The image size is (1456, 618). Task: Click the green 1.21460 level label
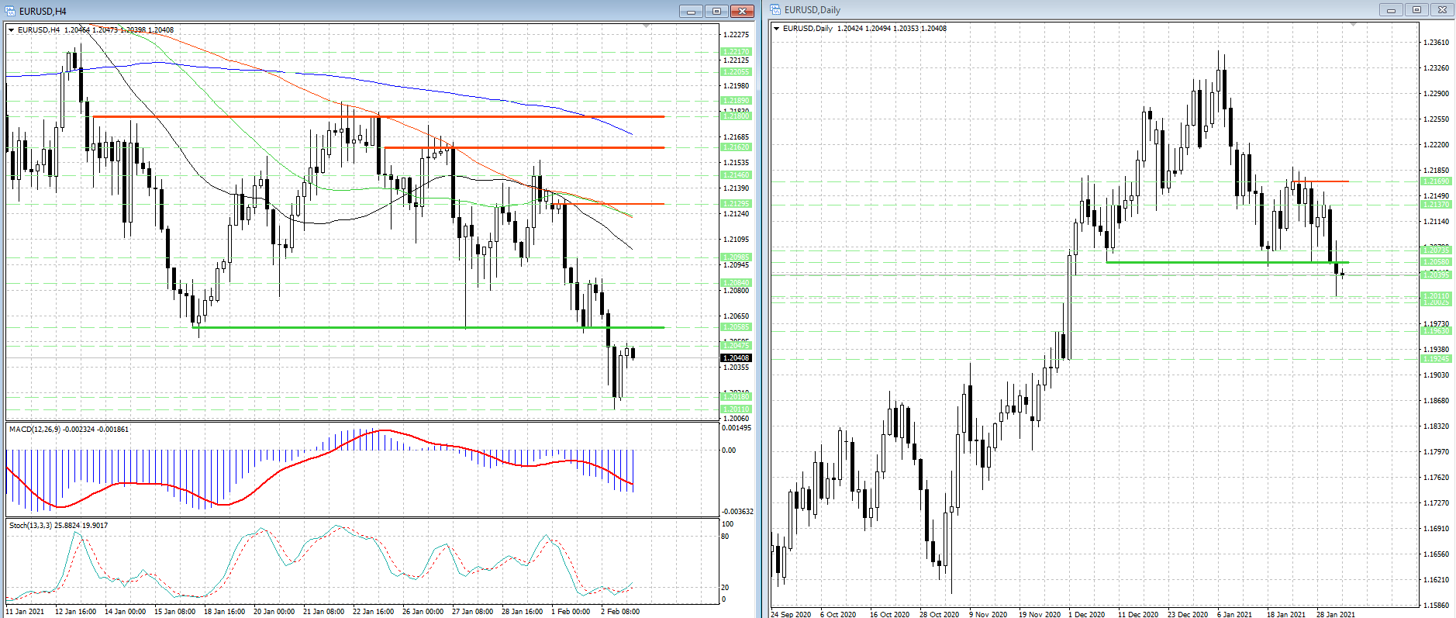click(736, 175)
